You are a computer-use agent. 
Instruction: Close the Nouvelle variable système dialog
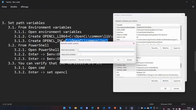coord(134,43)
